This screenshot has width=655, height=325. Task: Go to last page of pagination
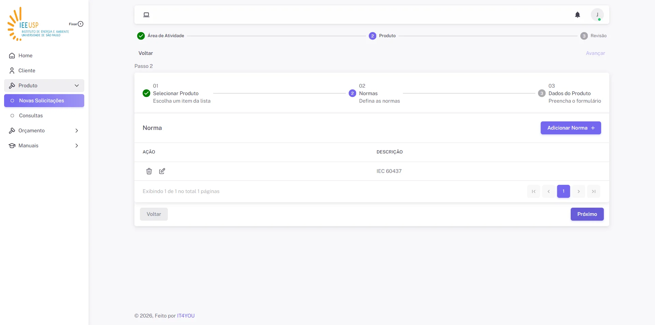pos(594,191)
